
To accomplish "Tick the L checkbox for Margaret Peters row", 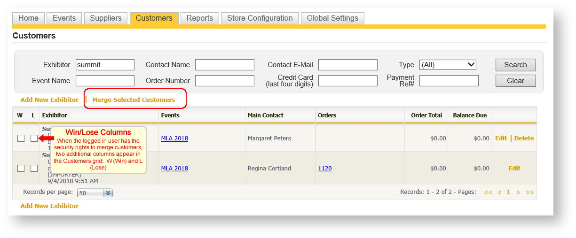I will (x=34, y=138).
